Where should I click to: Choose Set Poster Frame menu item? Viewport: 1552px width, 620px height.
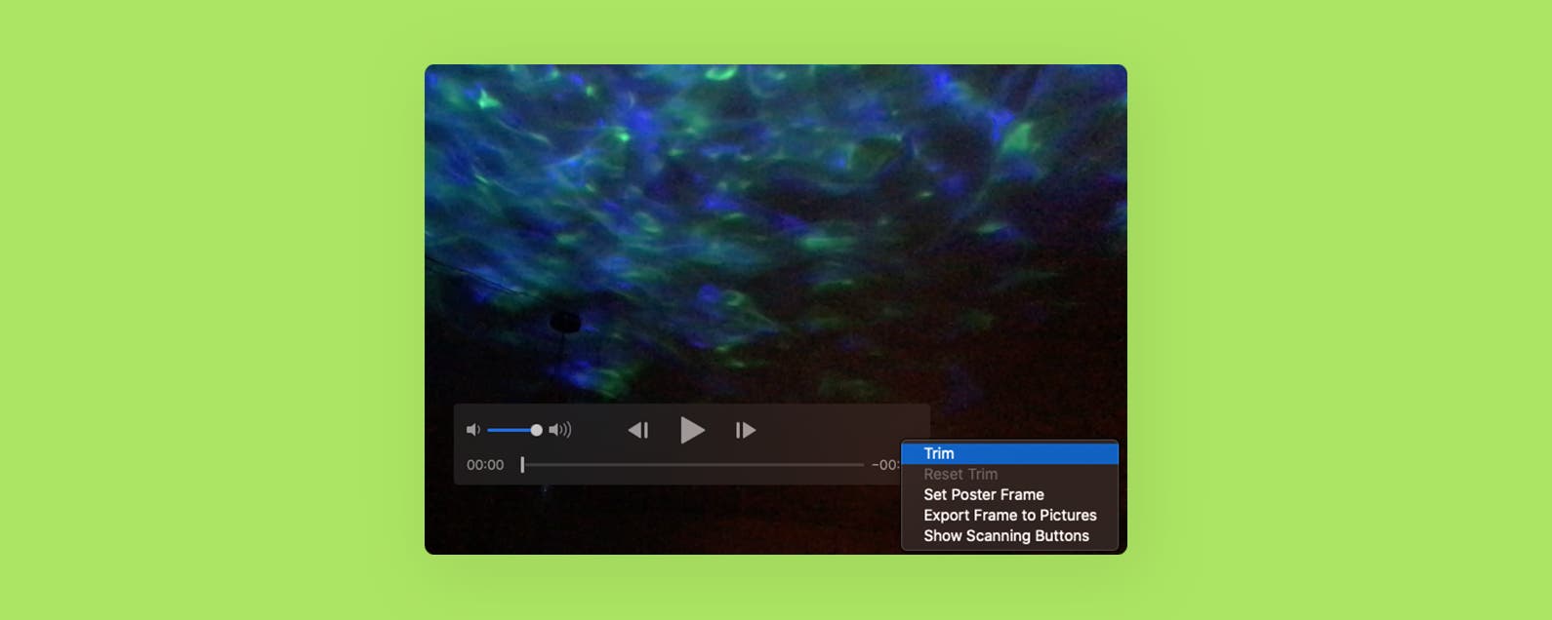click(x=1010, y=494)
